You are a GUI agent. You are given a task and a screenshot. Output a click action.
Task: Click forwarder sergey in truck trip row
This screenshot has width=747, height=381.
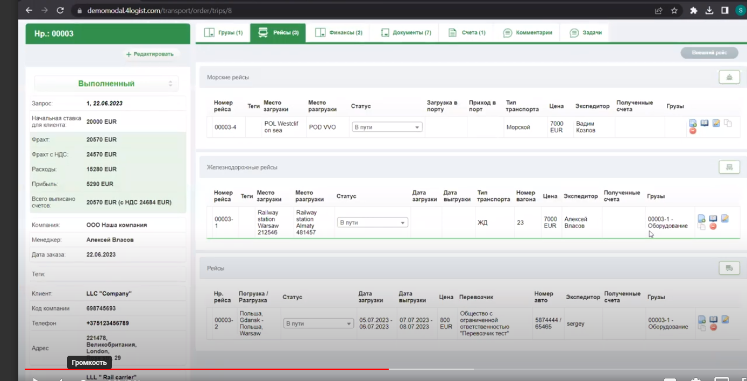575,323
